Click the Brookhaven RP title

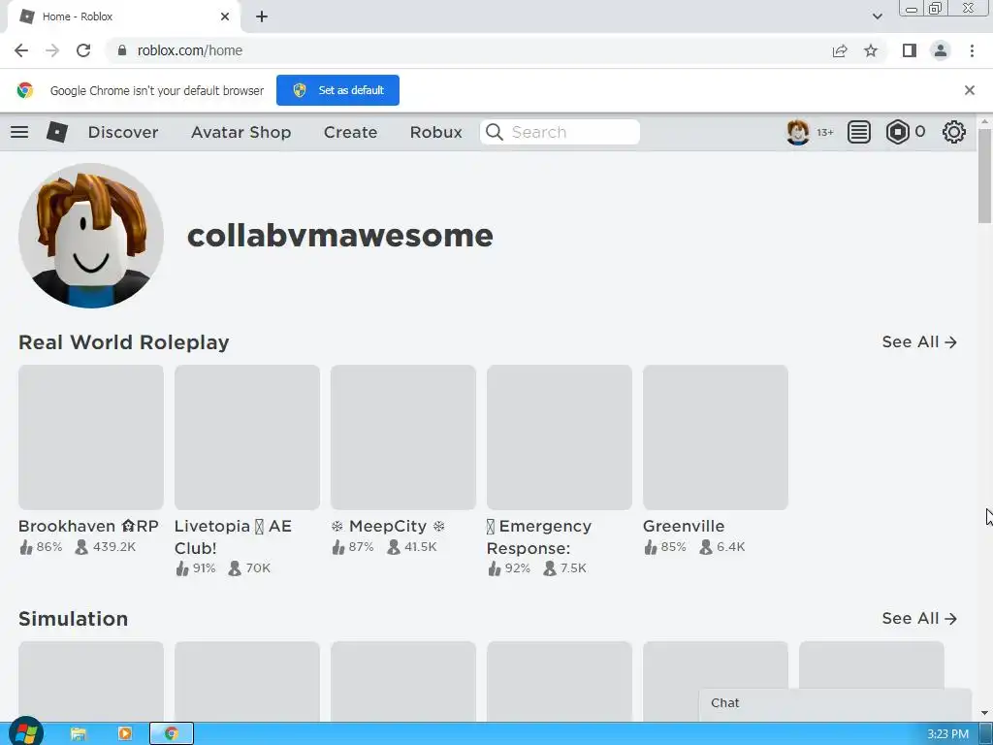[88, 526]
